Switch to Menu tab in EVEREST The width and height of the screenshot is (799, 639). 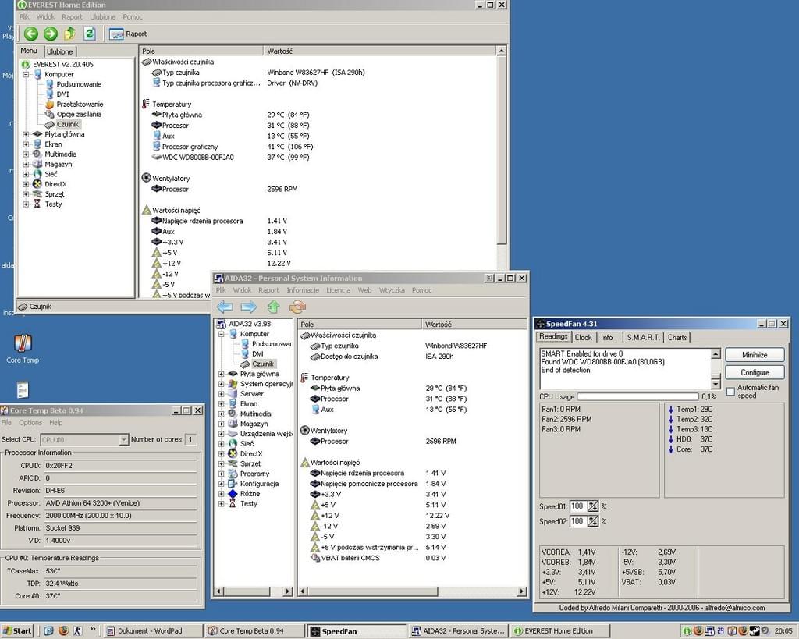(29, 51)
